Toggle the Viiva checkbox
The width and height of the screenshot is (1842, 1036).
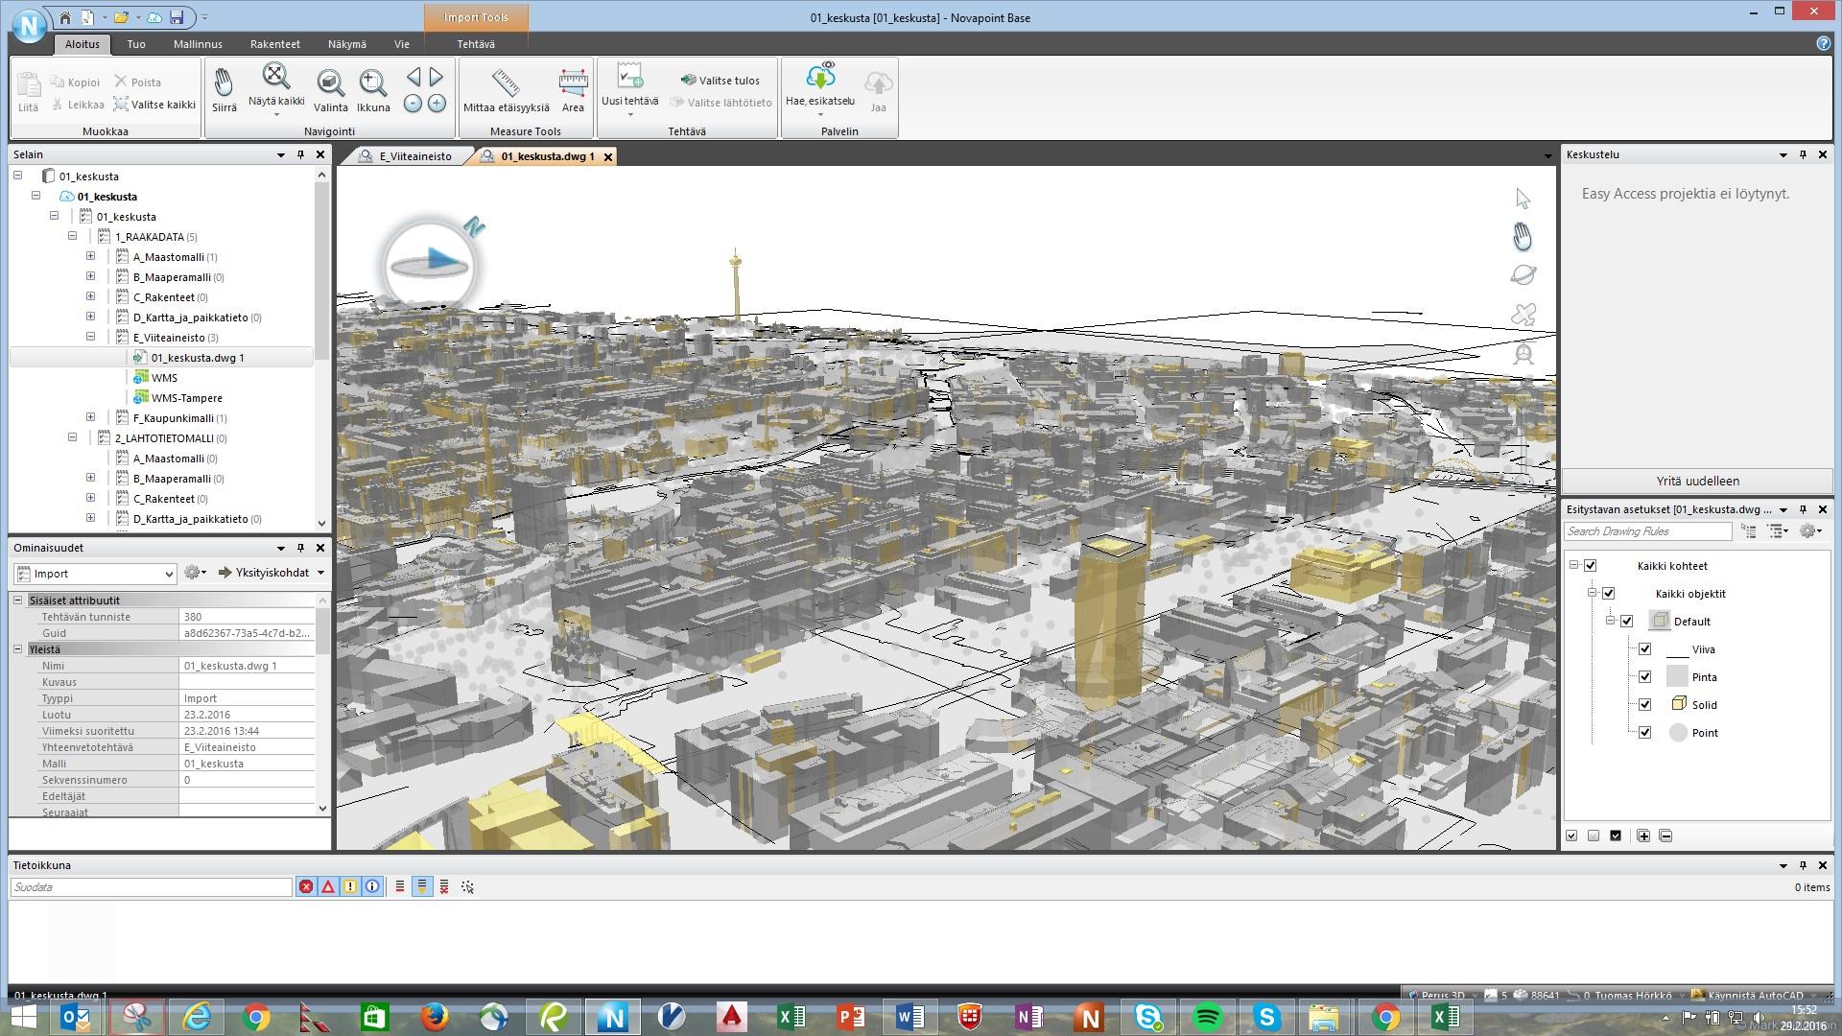click(x=1645, y=649)
